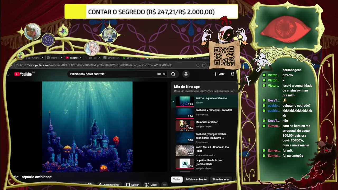338x190 pixels.
Task: Close the Panorama browser tab
Action: click(x=80, y=58)
